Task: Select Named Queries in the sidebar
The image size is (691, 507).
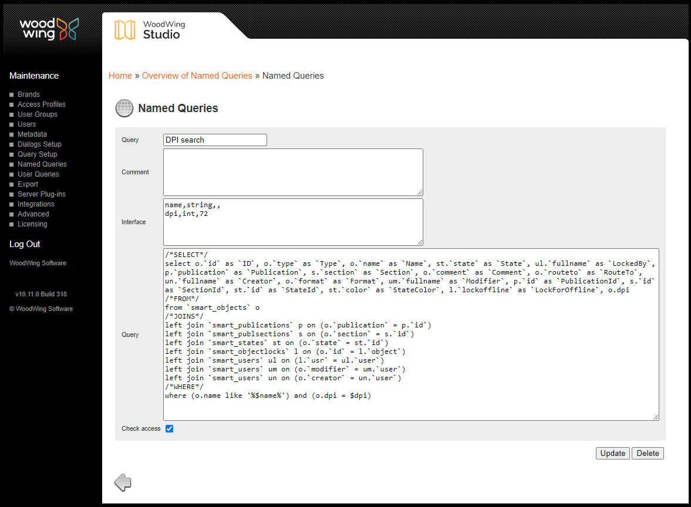Action: pyautogui.click(x=42, y=164)
